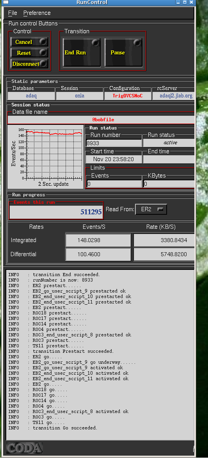Screen dimensions: 208x458
Task: Click the Integrated Events/S value box
Action: [98, 240]
